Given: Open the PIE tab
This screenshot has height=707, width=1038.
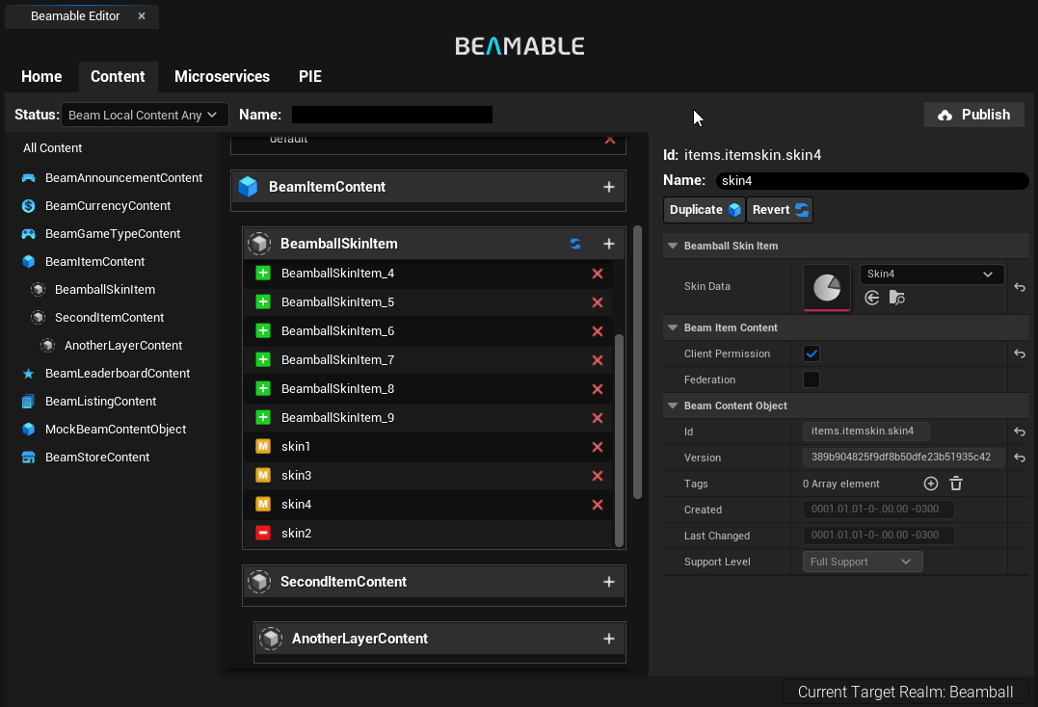Looking at the screenshot, I should coord(309,76).
